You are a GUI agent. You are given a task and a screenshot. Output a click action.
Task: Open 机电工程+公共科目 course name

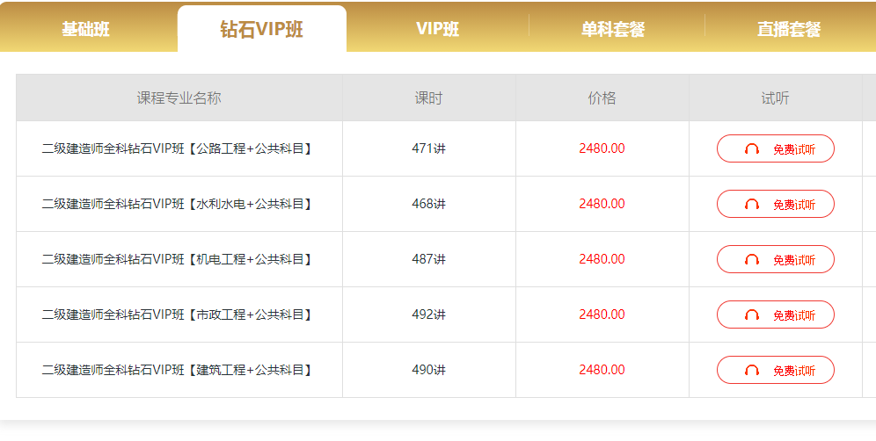[177, 259]
